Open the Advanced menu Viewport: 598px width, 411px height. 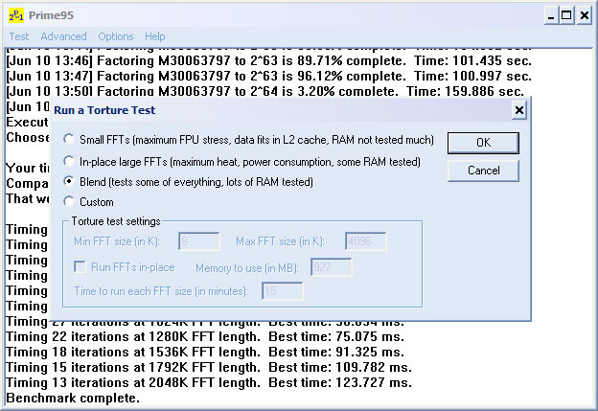(63, 36)
